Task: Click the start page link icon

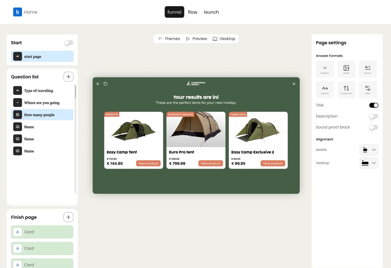Action: pyautogui.click(x=18, y=56)
